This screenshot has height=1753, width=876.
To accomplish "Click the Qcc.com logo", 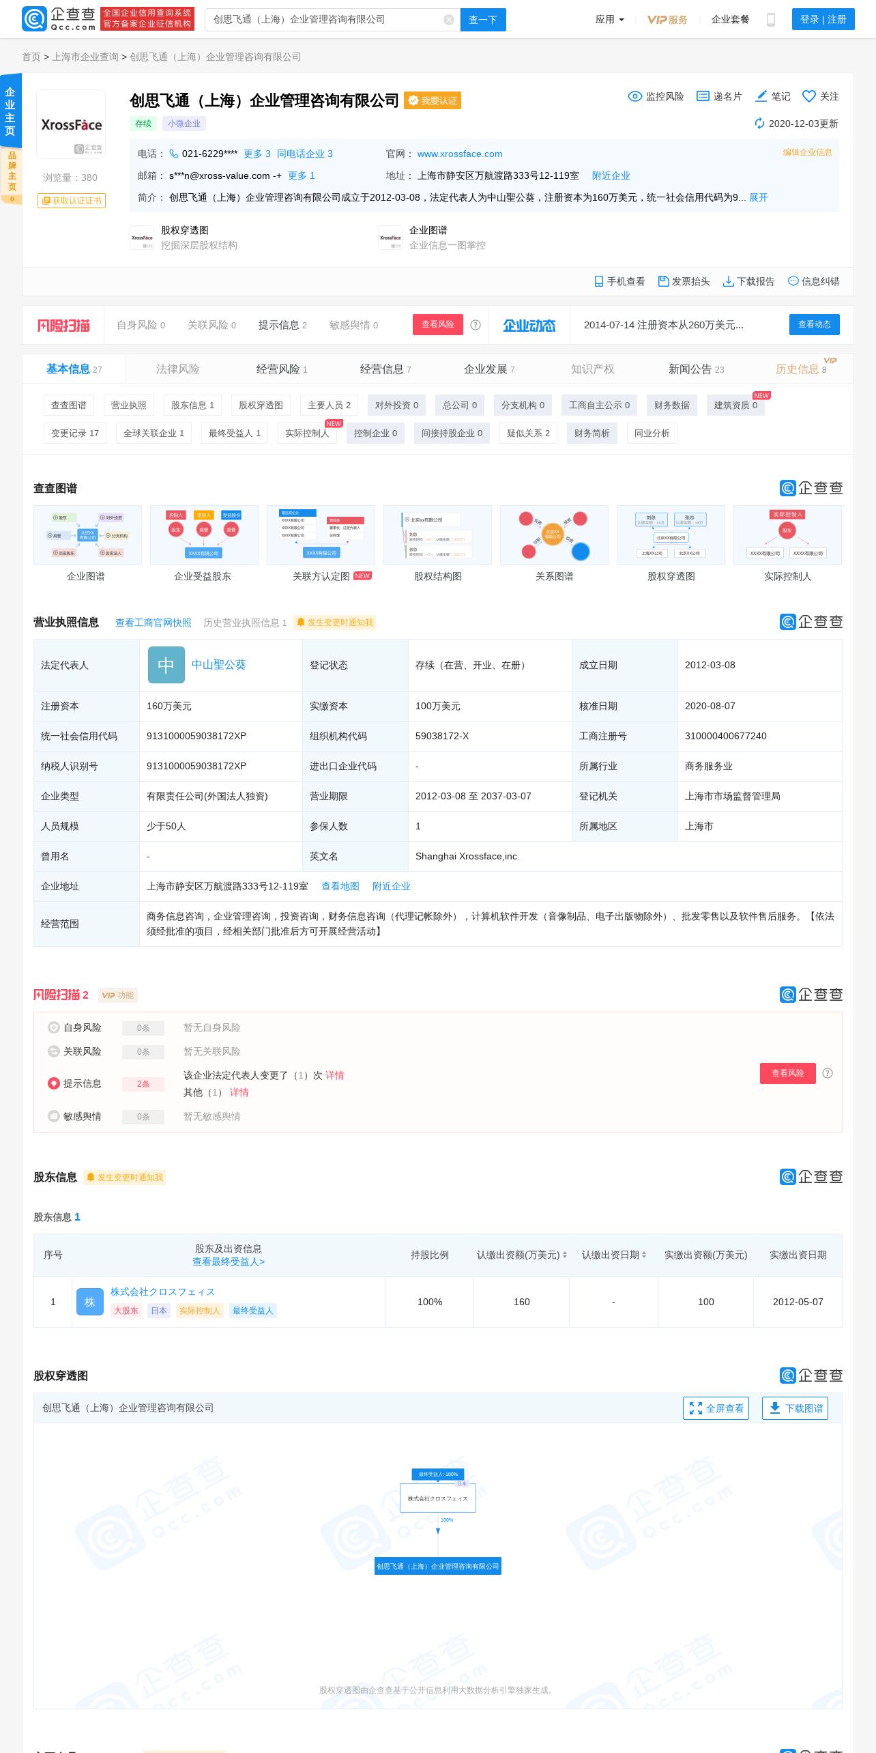I will point(59,19).
